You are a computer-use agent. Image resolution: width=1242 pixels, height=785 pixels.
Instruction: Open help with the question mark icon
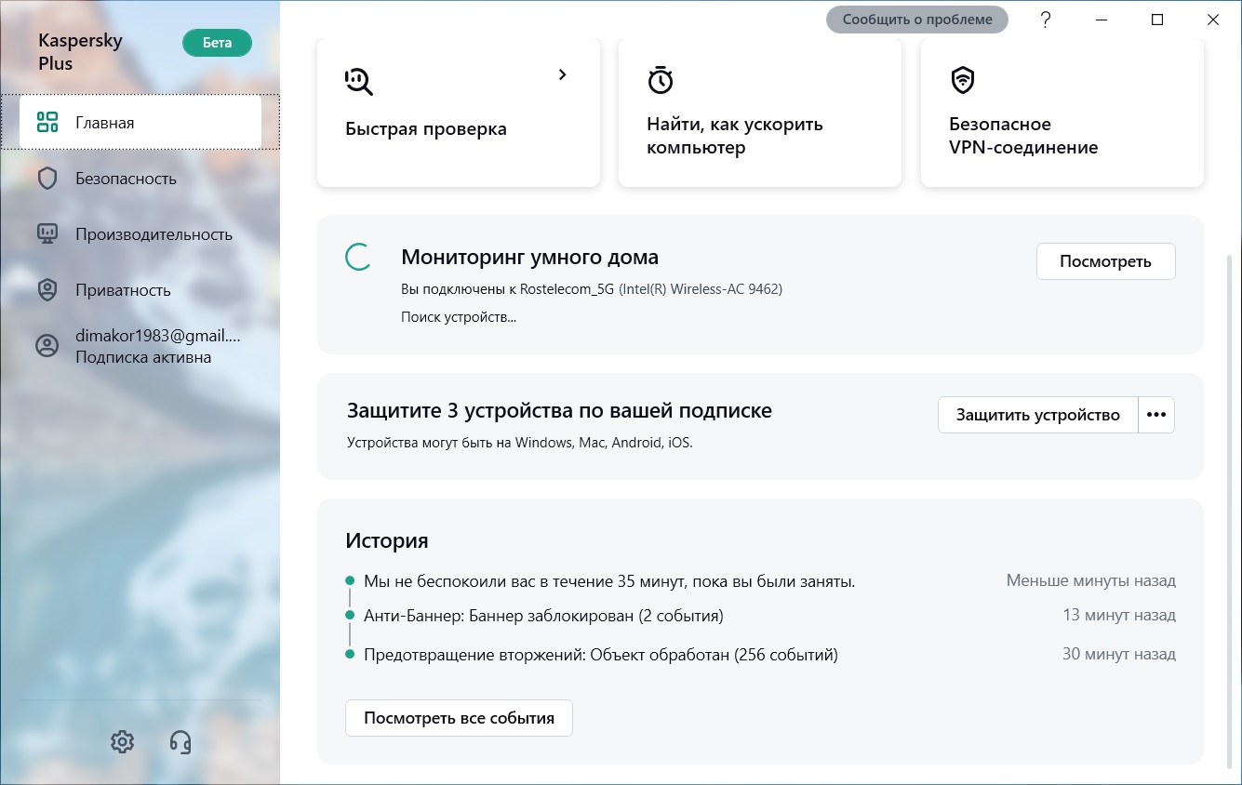(1046, 20)
